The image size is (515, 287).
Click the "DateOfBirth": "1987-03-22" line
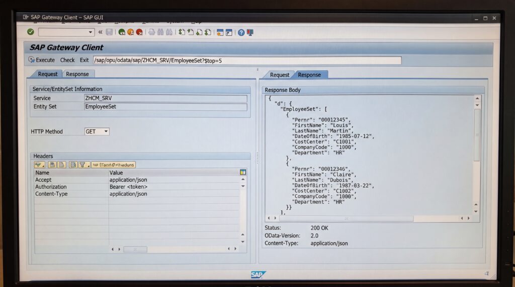pyautogui.click(x=333, y=186)
